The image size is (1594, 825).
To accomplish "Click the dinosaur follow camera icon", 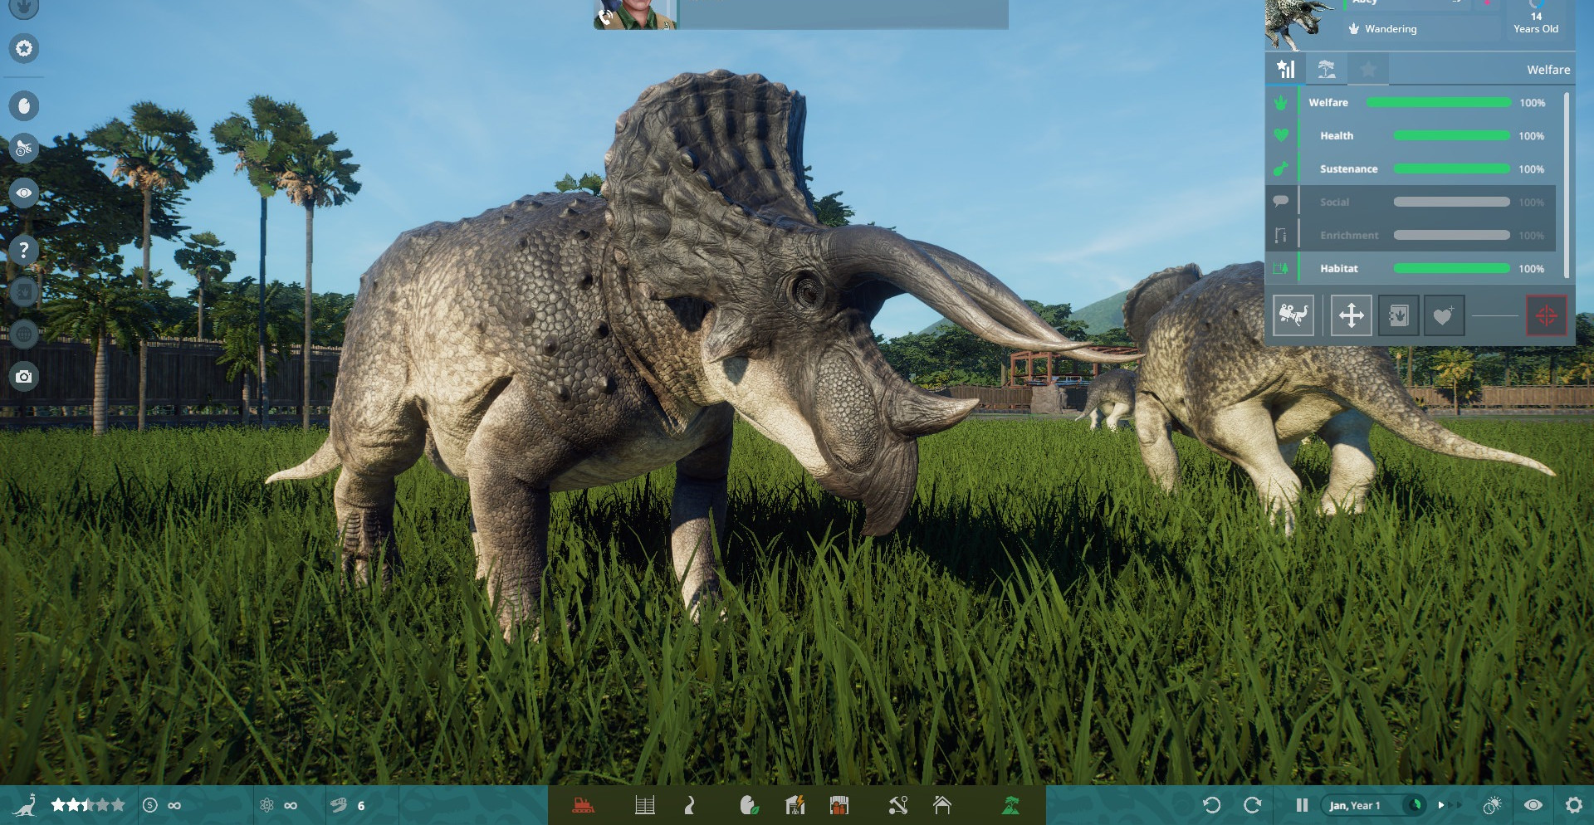I will click(1293, 315).
